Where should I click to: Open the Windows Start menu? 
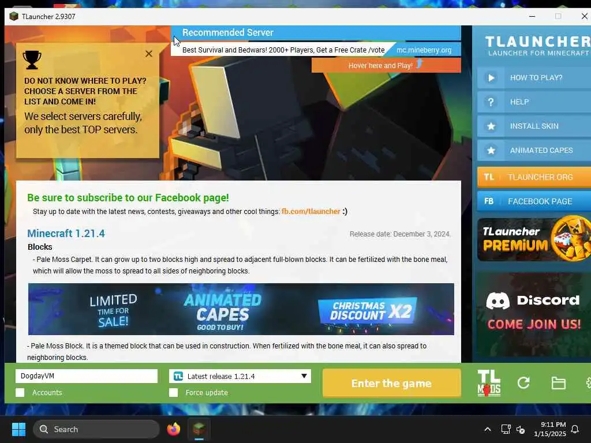click(18, 429)
